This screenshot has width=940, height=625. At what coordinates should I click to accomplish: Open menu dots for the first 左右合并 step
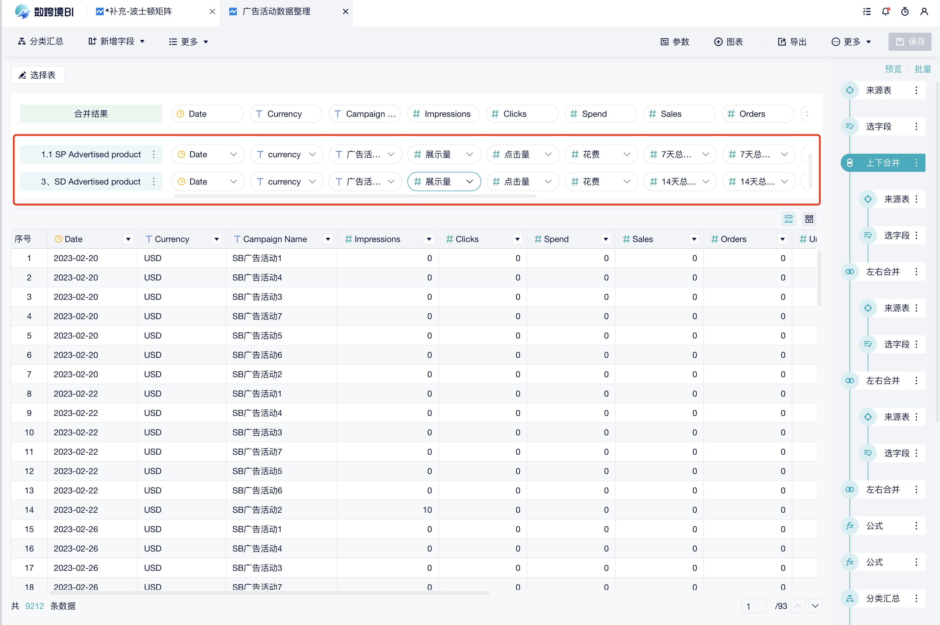[x=916, y=271]
